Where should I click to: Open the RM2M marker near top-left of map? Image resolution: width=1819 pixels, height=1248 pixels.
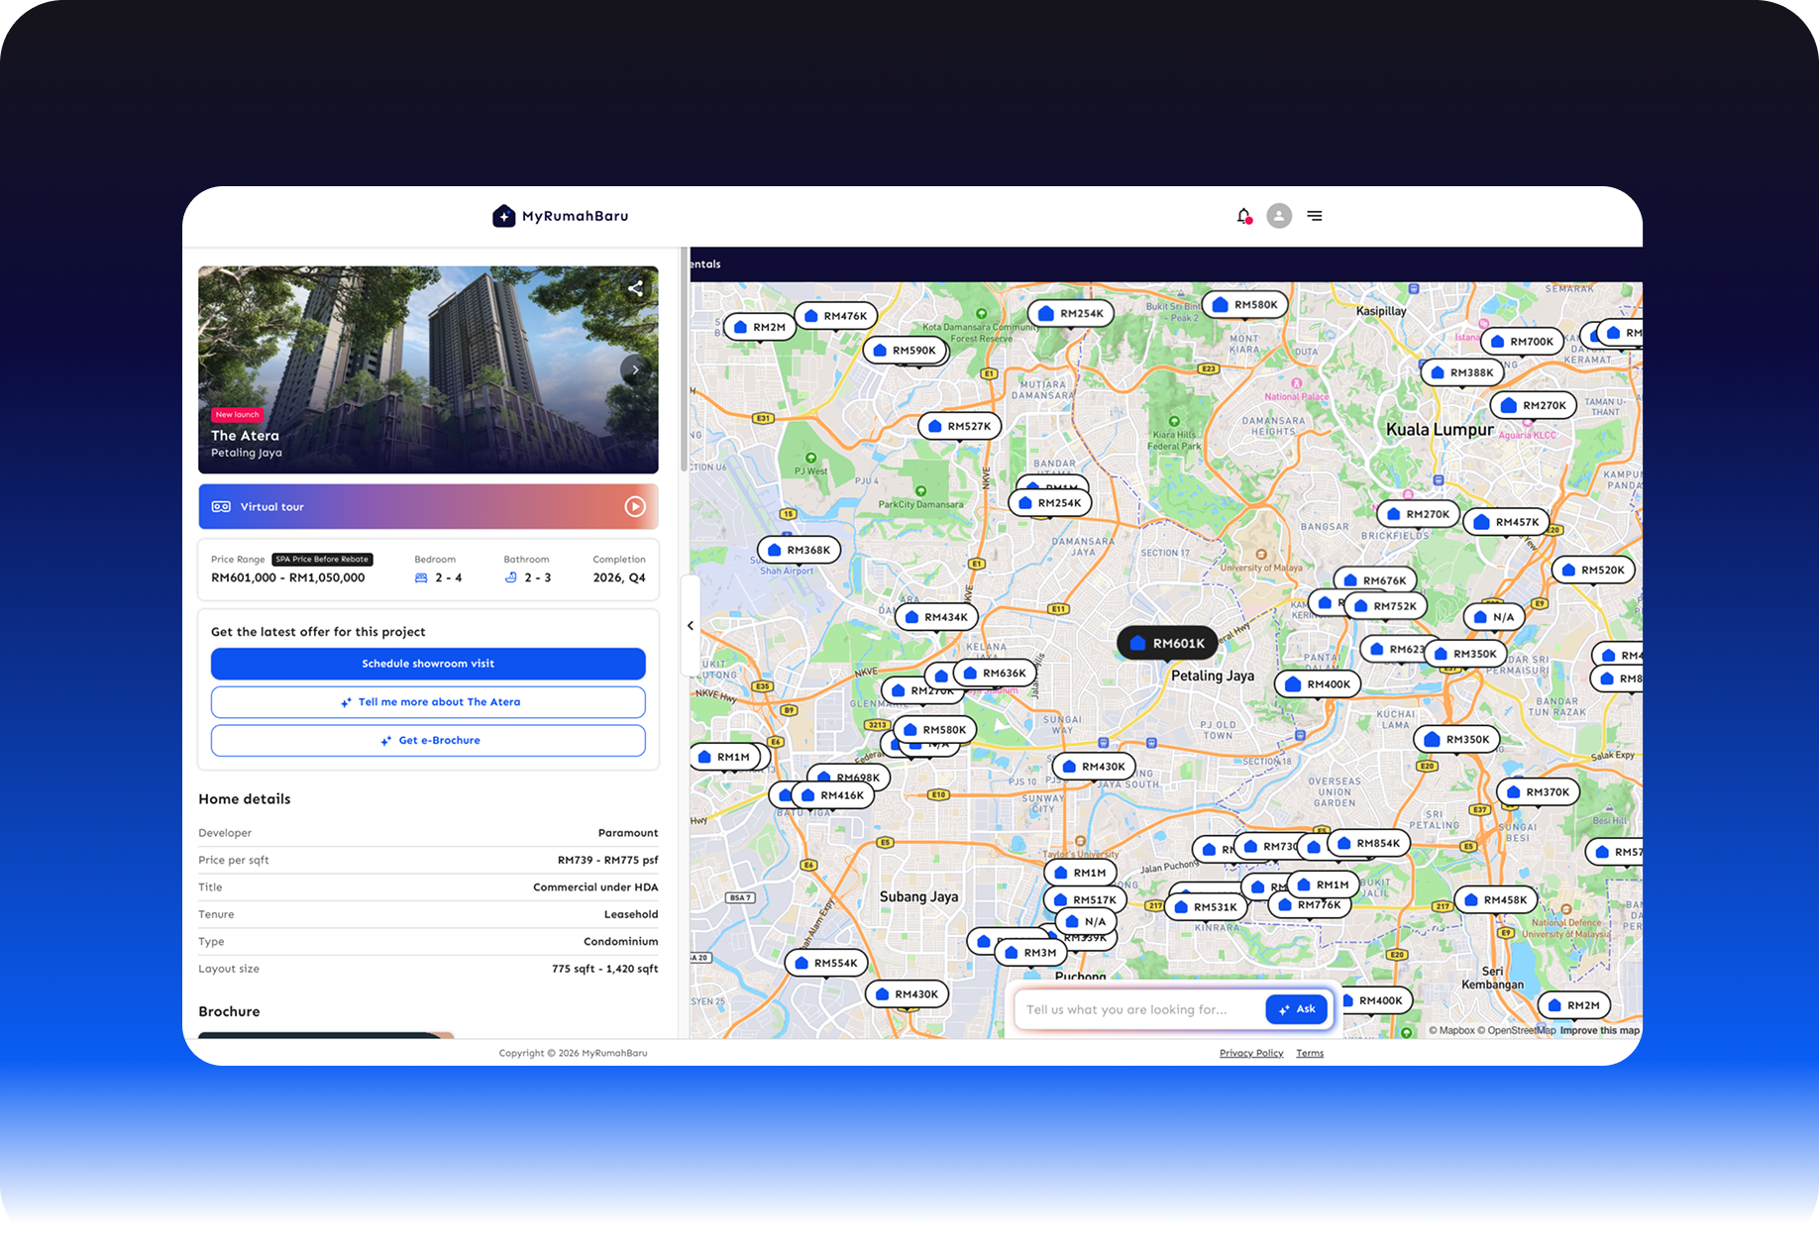759,327
